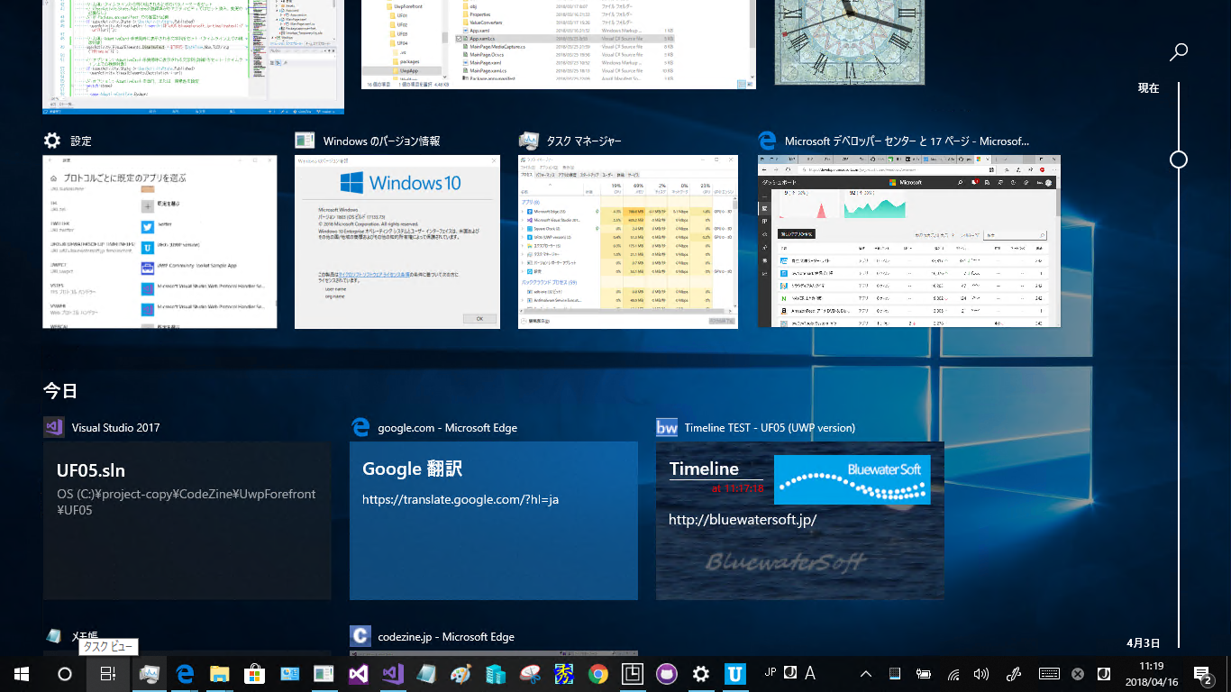This screenshot has width=1231, height=692.
Task: Move the timeline slider circle handle
Action: 1178,159
